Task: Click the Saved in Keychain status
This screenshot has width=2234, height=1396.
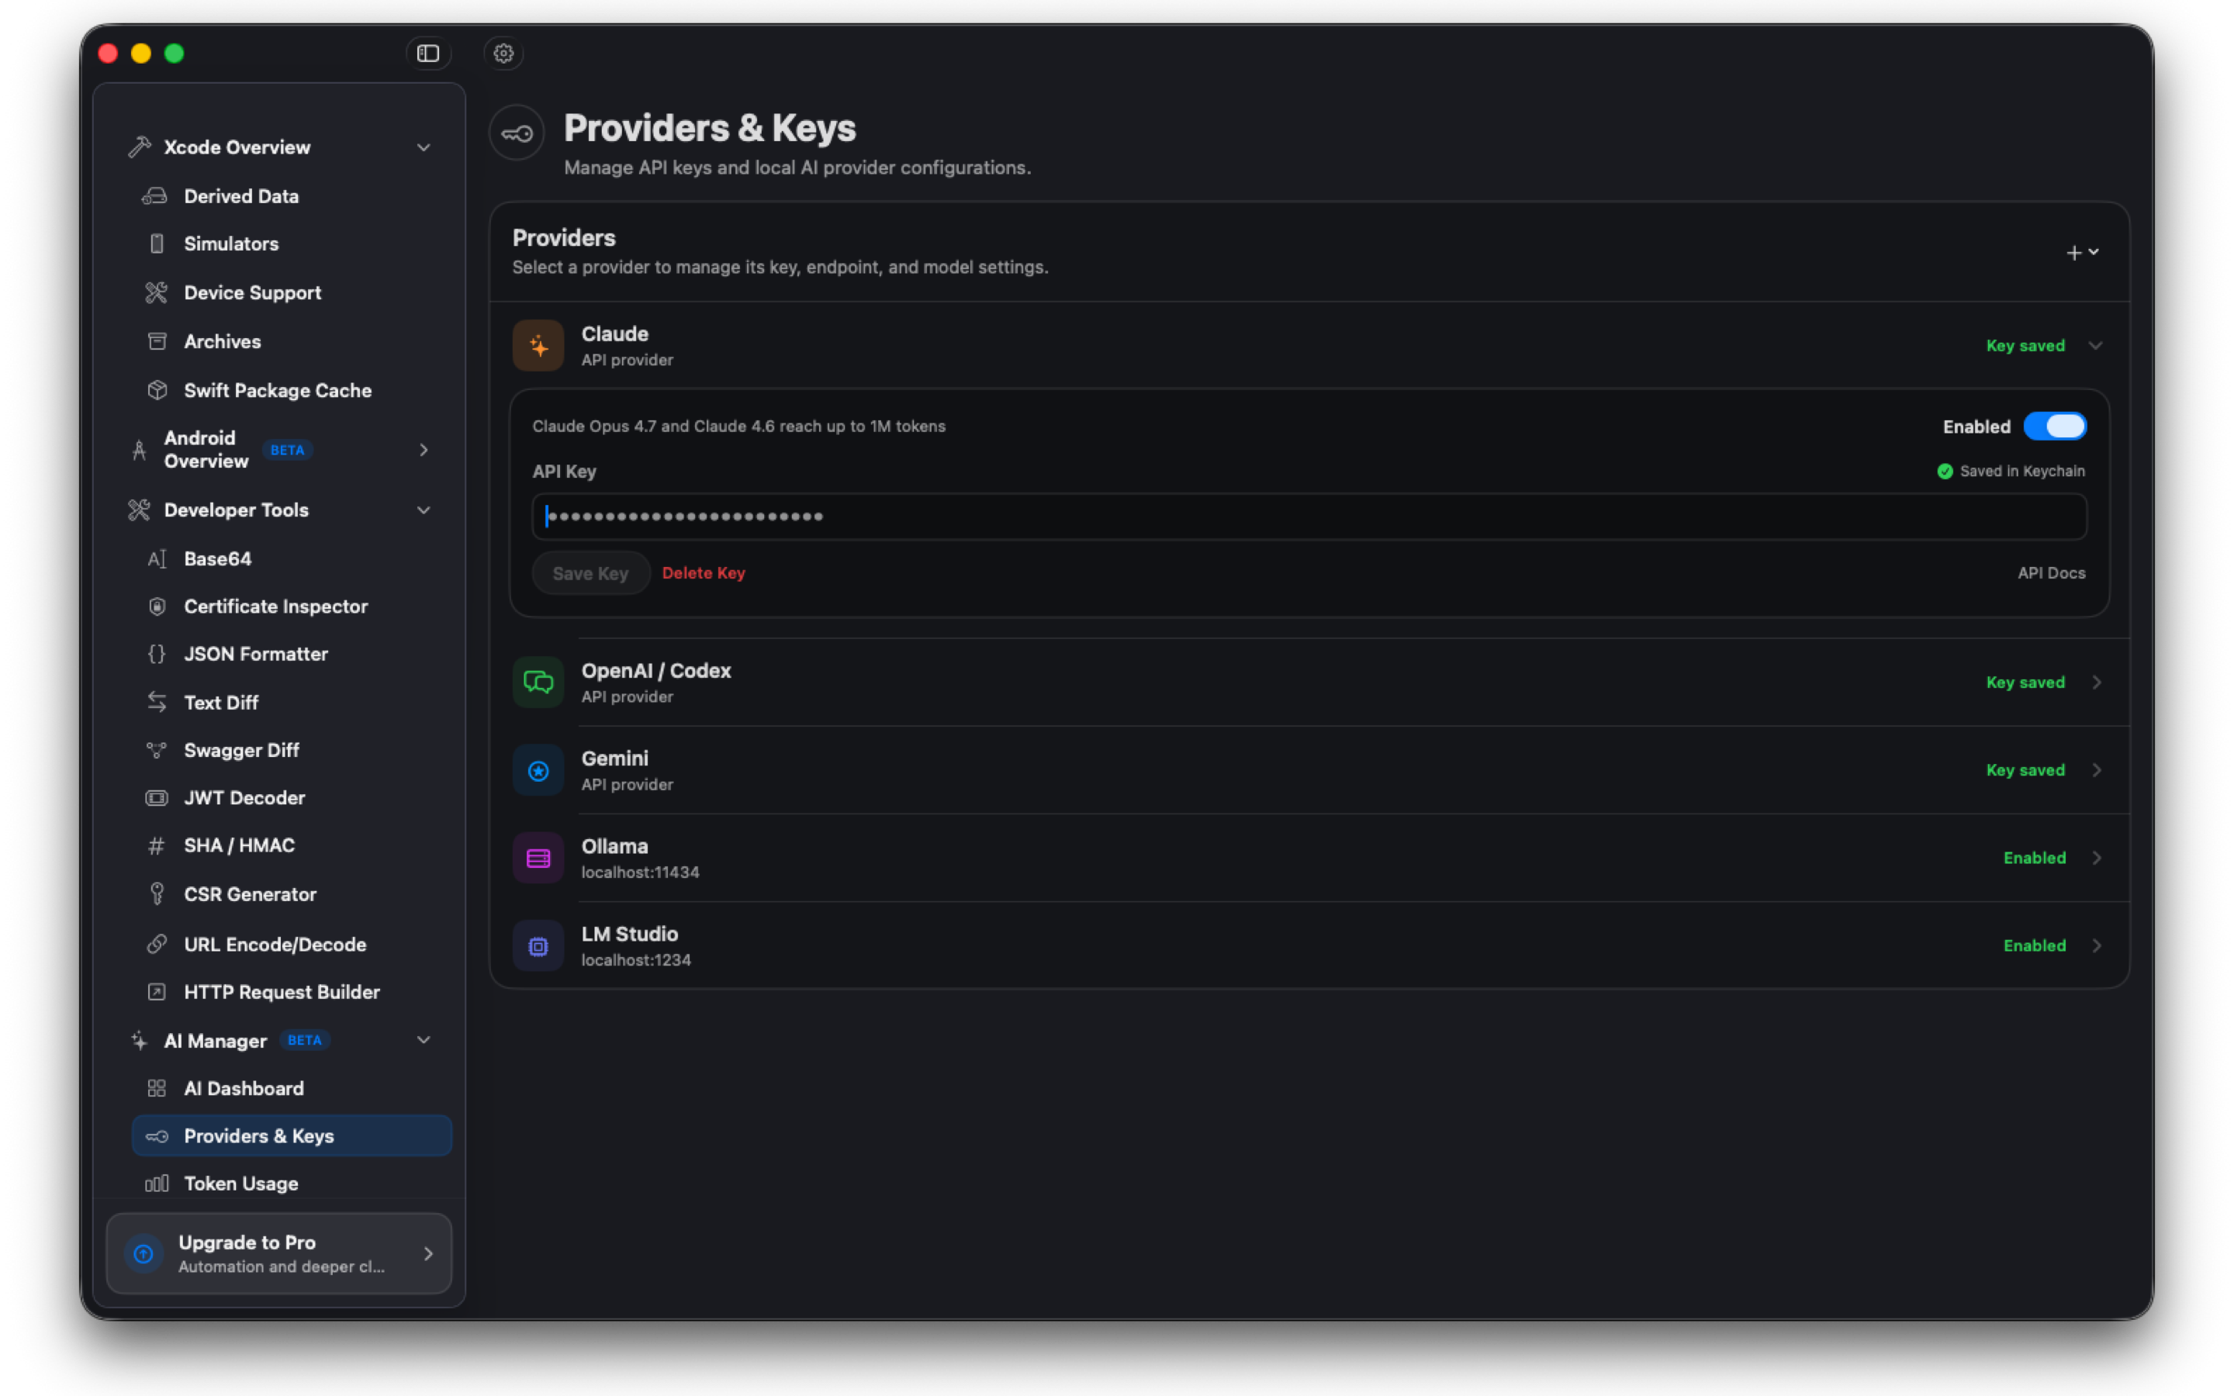Action: (2011, 471)
